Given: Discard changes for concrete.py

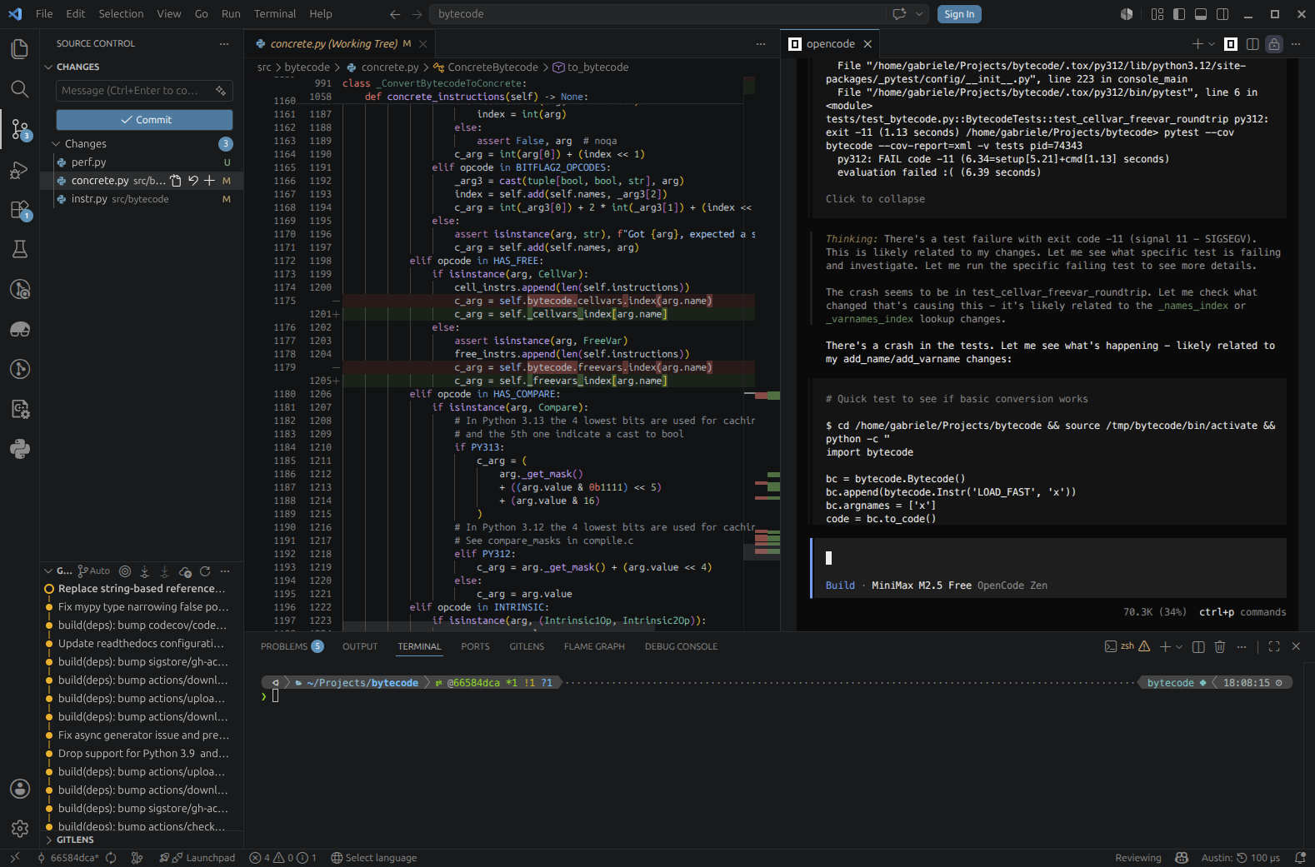Looking at the screenshot, I should pos(193,181).
